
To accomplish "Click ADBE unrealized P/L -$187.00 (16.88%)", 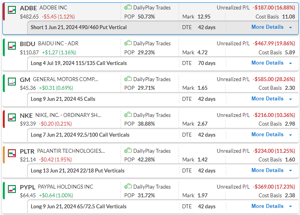I will tap(274, 7).
